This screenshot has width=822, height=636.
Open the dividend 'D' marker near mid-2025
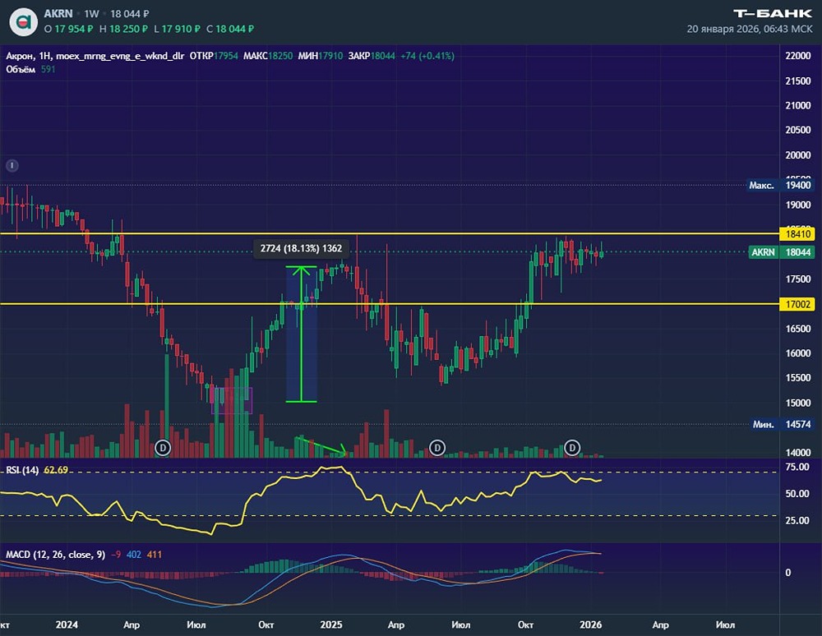pos(437,448)
